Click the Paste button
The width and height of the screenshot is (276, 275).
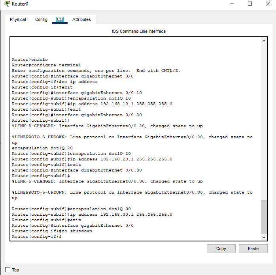[253, 249]
